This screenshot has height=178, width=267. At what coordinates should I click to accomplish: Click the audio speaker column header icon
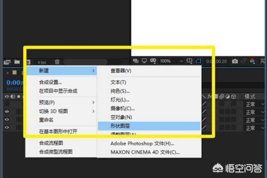click(x=13, y=97)
